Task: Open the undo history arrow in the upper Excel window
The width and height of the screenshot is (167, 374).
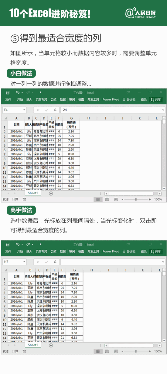Action: [22, 92]
